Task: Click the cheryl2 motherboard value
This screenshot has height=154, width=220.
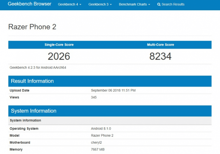Action: click(97, 142)
